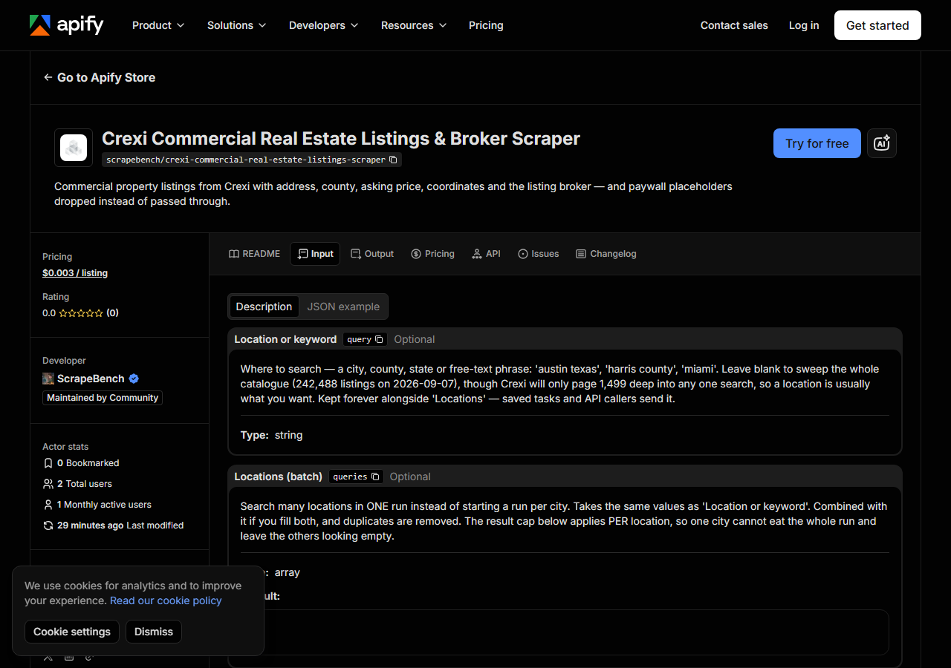
Task: Switch to the Output tab
Action: pos(372,254)
